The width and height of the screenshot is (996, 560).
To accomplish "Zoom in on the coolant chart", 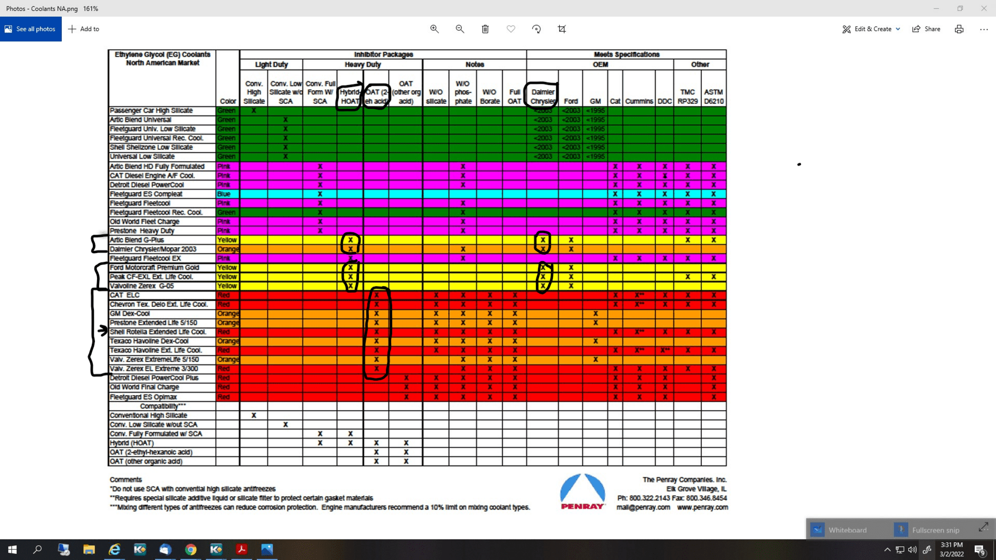I will click(x=435, y=29).
